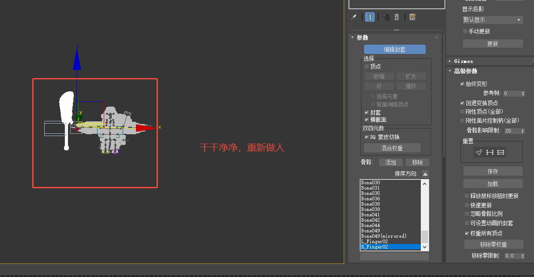Uncheck the 权重所有顶点 checkbox

tap(467, 233)
